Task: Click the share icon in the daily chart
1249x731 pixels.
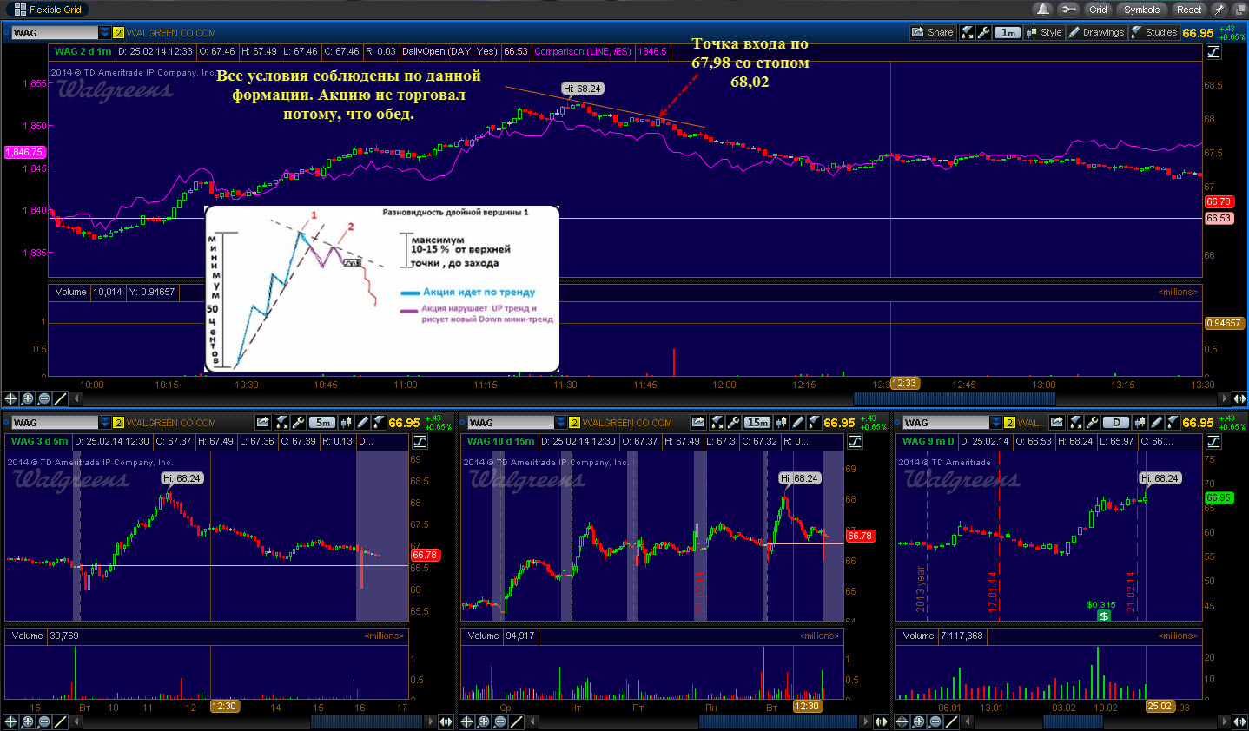Action: pyautogui.click(x=1056, y=422)
